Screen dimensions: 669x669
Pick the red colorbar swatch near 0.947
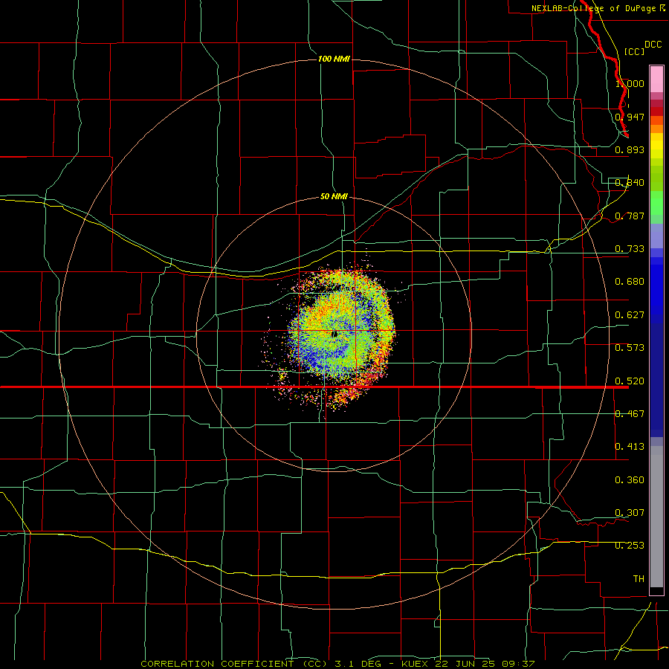click(656, 111)
